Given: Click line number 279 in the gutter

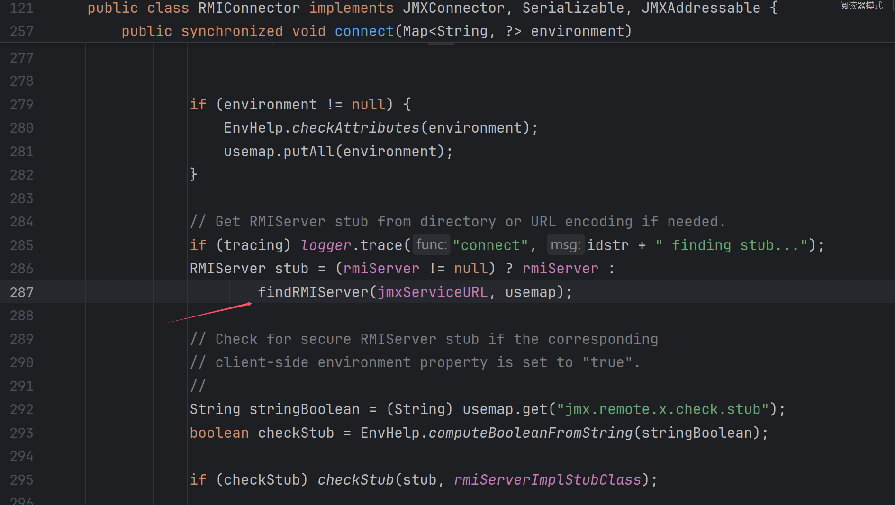Looking at the screenshot, I should pyautogui.click(x=22, y=104).
